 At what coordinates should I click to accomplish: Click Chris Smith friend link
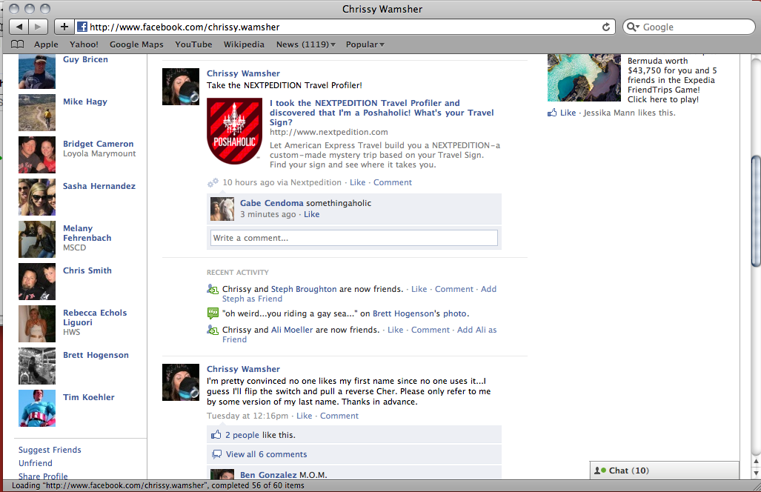click(x=87, y=270)
